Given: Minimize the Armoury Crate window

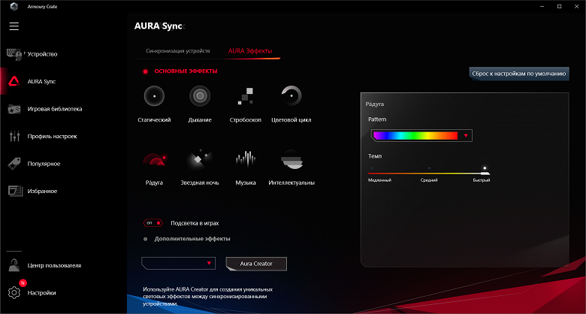Looking at the screenshot, I should [542, 6].
